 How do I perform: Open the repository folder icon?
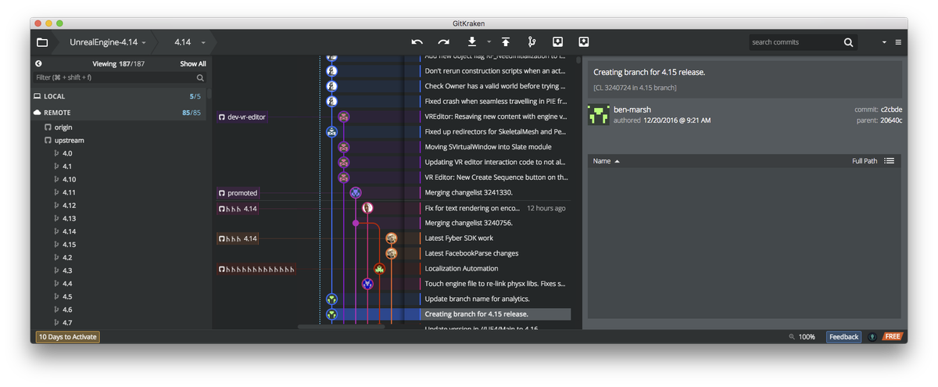(42, 42)
